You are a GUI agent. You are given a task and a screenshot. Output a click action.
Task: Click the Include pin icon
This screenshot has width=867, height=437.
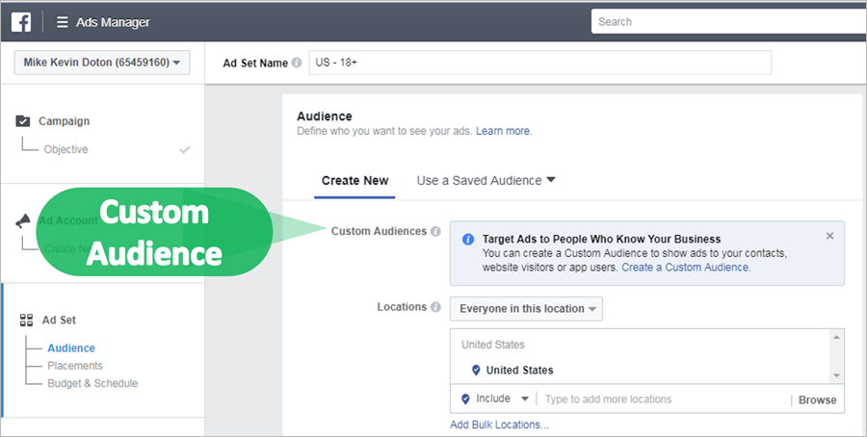465,398
